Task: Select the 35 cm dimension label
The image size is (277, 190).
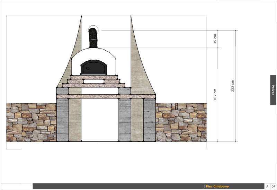Action: (x=215, y=39)
